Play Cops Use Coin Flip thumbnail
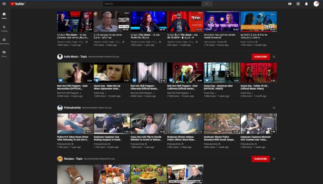Viewport: 323px width, 184px height. tap(148, 124)
